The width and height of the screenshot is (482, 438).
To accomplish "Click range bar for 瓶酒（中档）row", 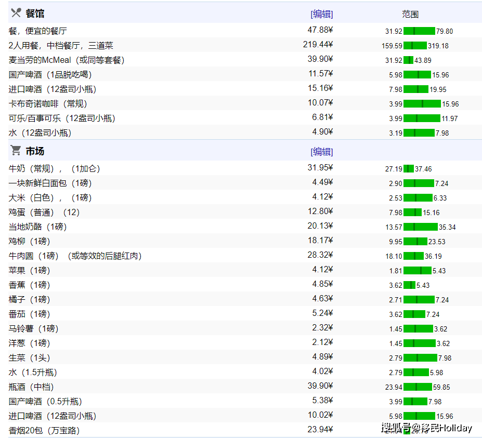I will click(418, 387).
